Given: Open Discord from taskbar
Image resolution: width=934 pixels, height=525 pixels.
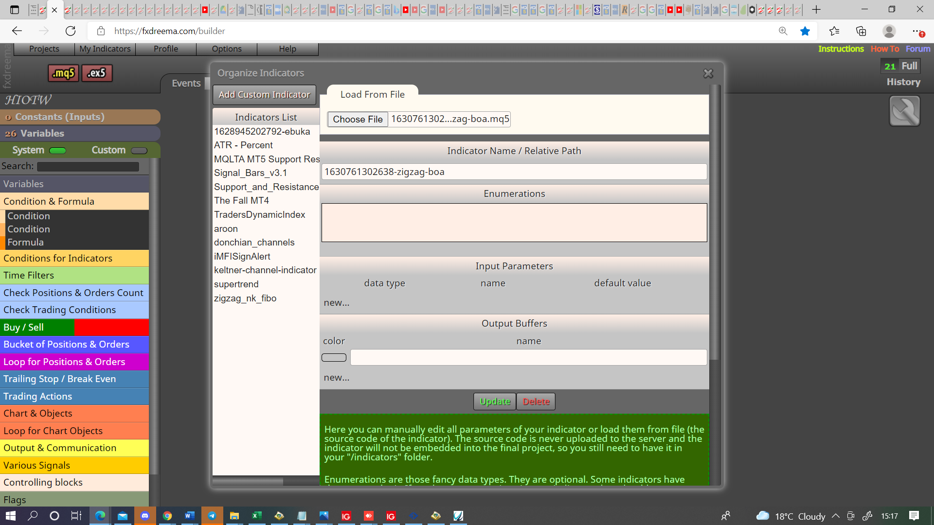Looking at the screenshot, I should point(145,516).
